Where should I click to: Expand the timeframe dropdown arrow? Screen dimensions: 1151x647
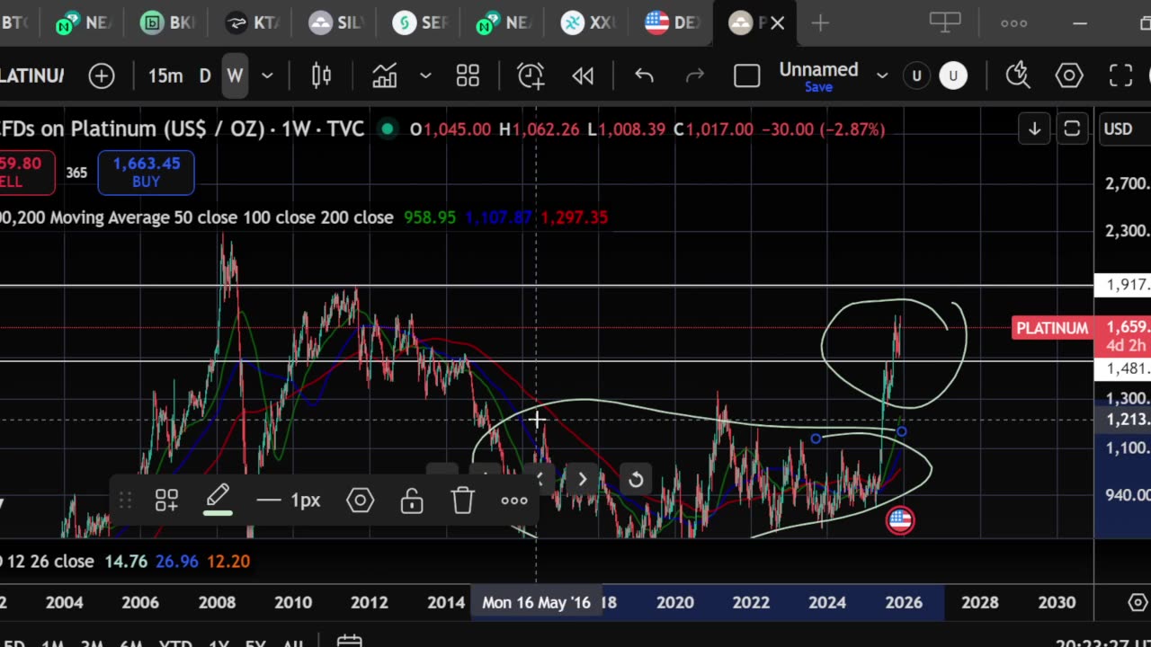click(x=267, y=76)
